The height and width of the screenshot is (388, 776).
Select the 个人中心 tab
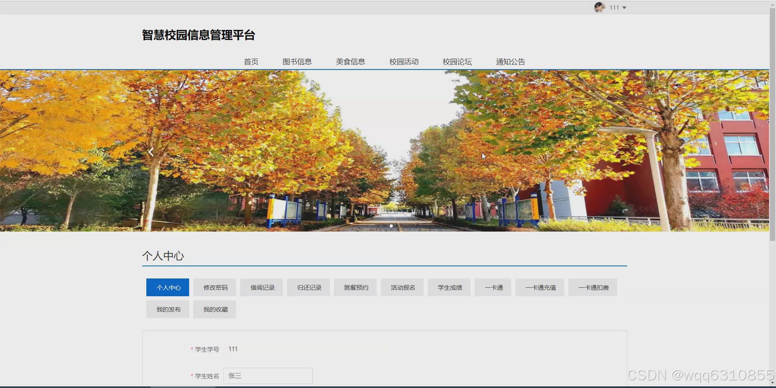click(x=167, y=287)
